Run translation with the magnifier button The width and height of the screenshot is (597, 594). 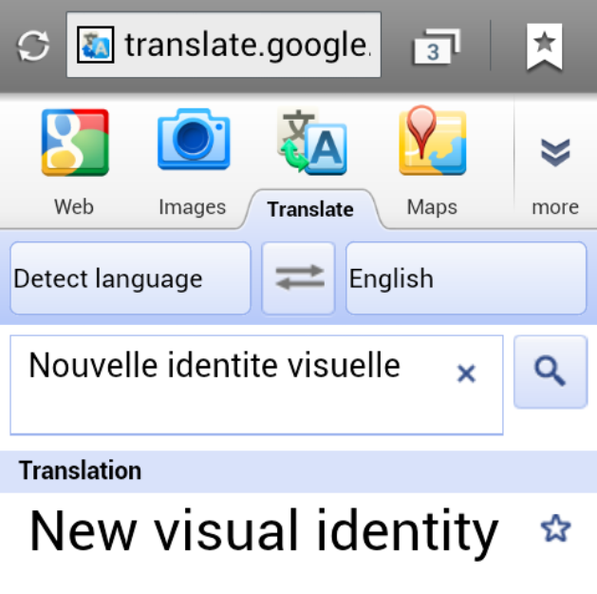(x=550, y=372)
